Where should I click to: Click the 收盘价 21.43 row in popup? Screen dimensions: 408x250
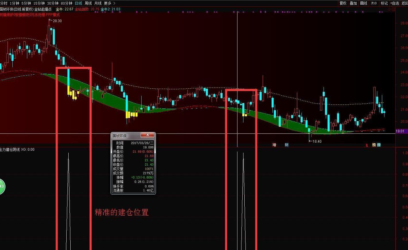click(133, 164)
